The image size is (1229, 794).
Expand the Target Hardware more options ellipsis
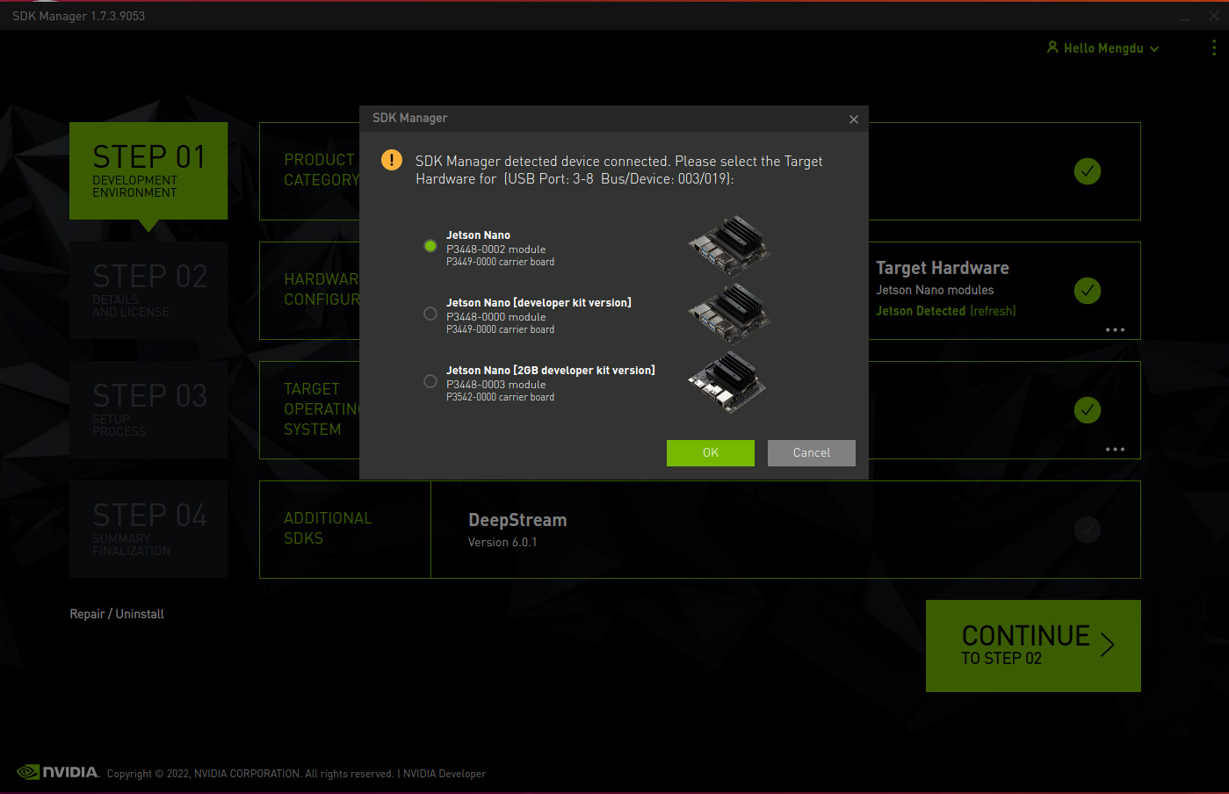pyautogui.click(x=1115, y=330)
